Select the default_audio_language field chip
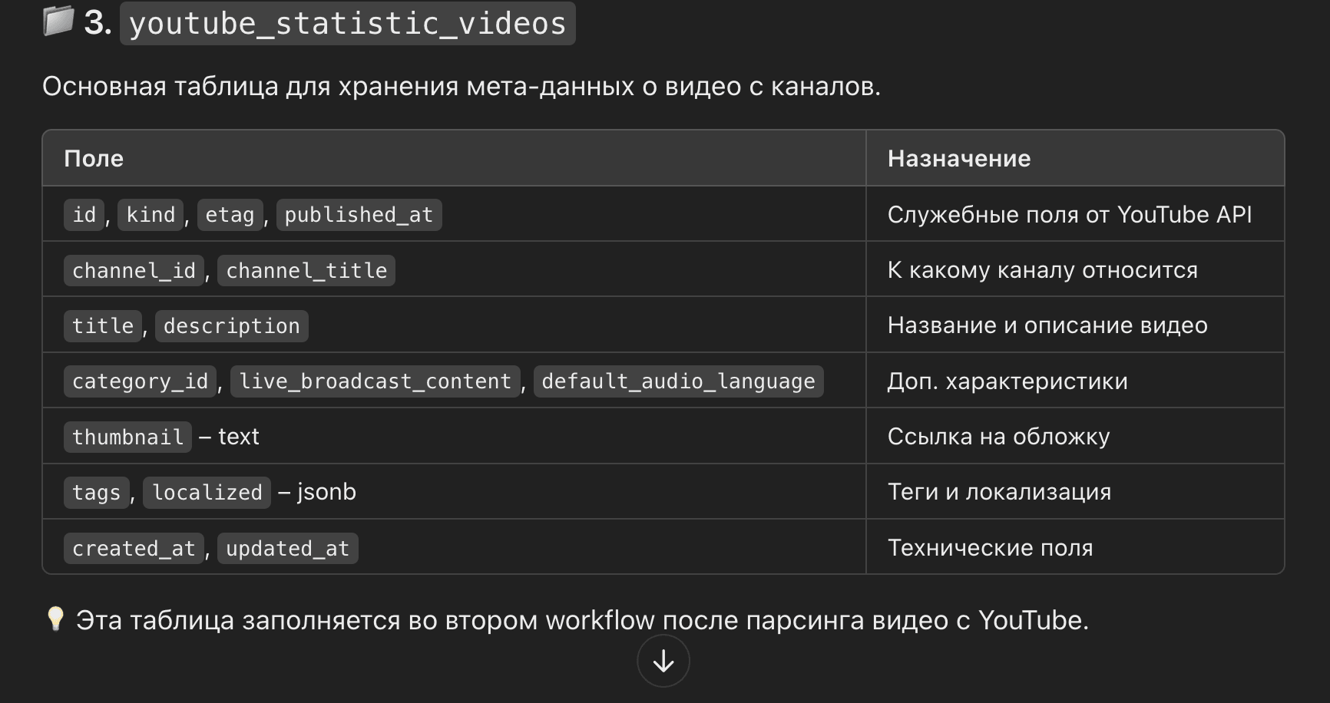Viewport: 1330px width, 703px height. click(x=678, y=381)
